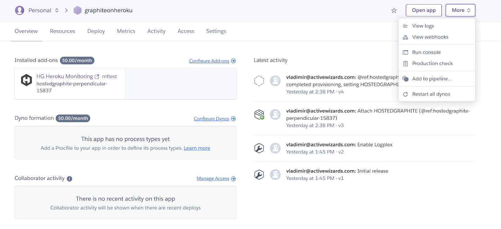Click the mftest plan label
This screenshot has width=501, height=229.
pyautogui.click(x=109, y=77)
